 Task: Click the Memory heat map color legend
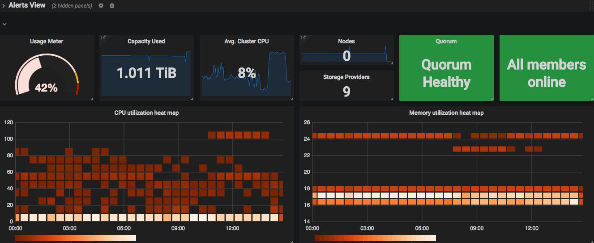[x=375, y=238]
